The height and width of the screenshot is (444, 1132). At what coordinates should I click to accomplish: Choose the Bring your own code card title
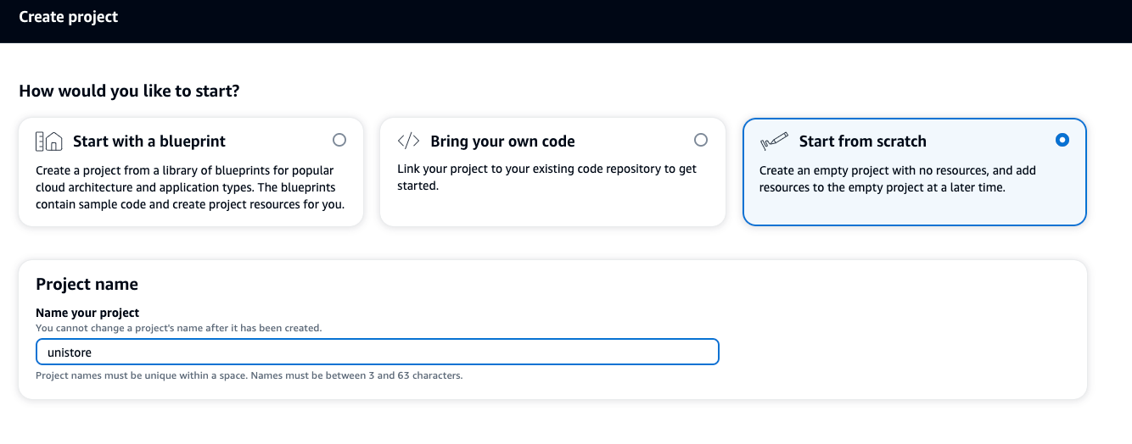click(502, 142)
